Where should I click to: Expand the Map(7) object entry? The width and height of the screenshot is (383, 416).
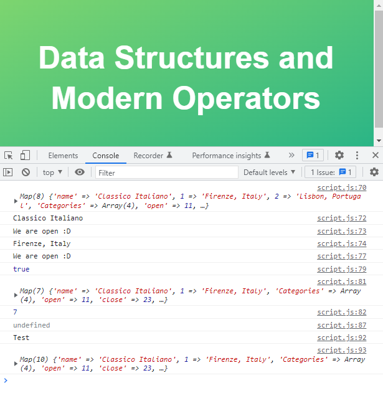pos(16,295)
